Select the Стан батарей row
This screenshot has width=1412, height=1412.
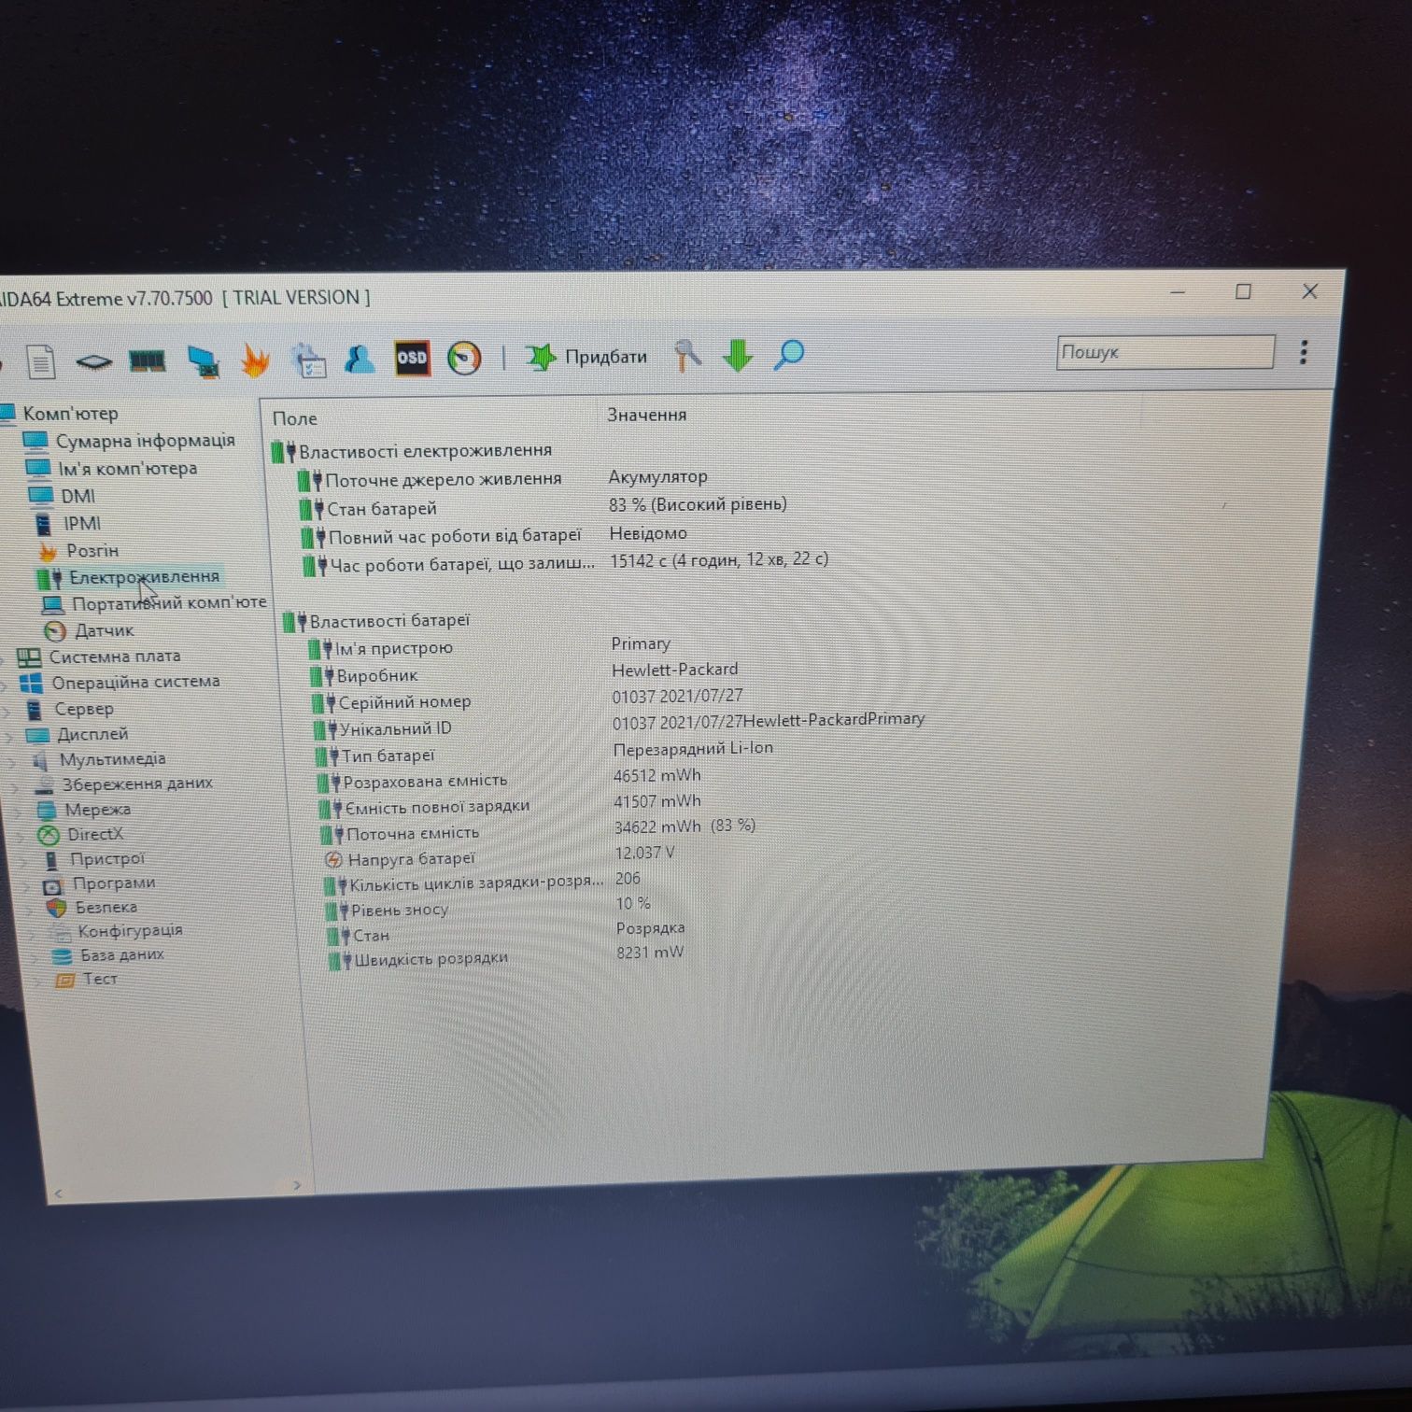coord(544,507)
